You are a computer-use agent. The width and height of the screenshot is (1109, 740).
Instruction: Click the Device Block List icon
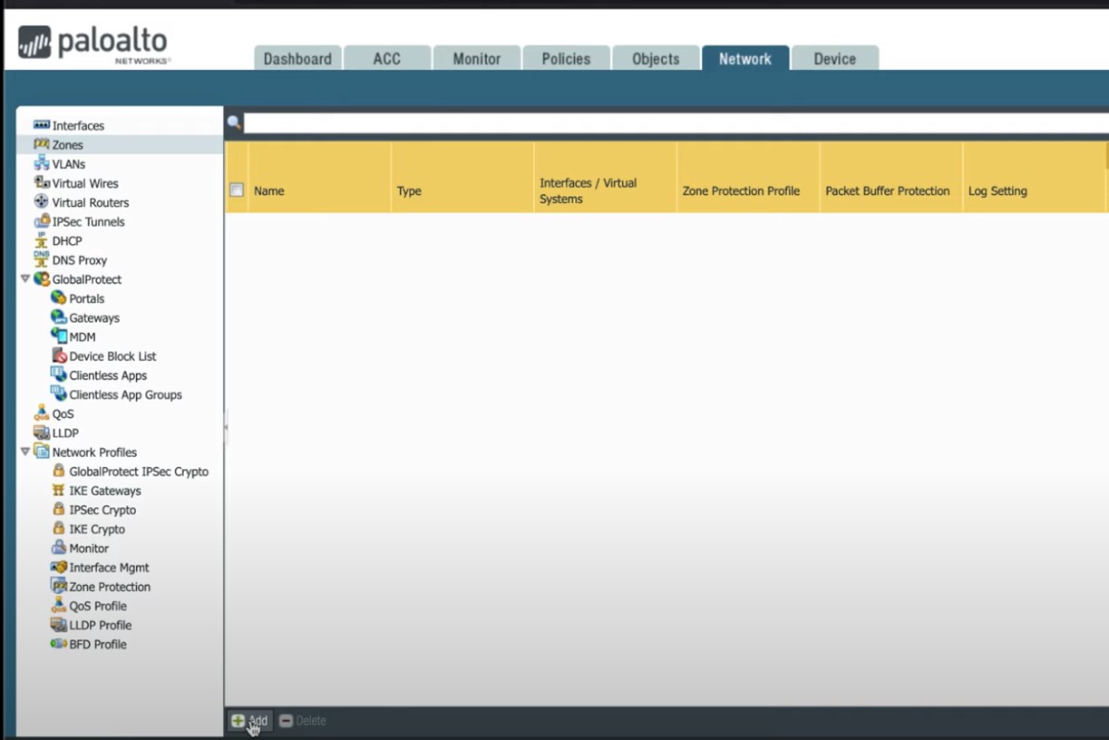59,355
